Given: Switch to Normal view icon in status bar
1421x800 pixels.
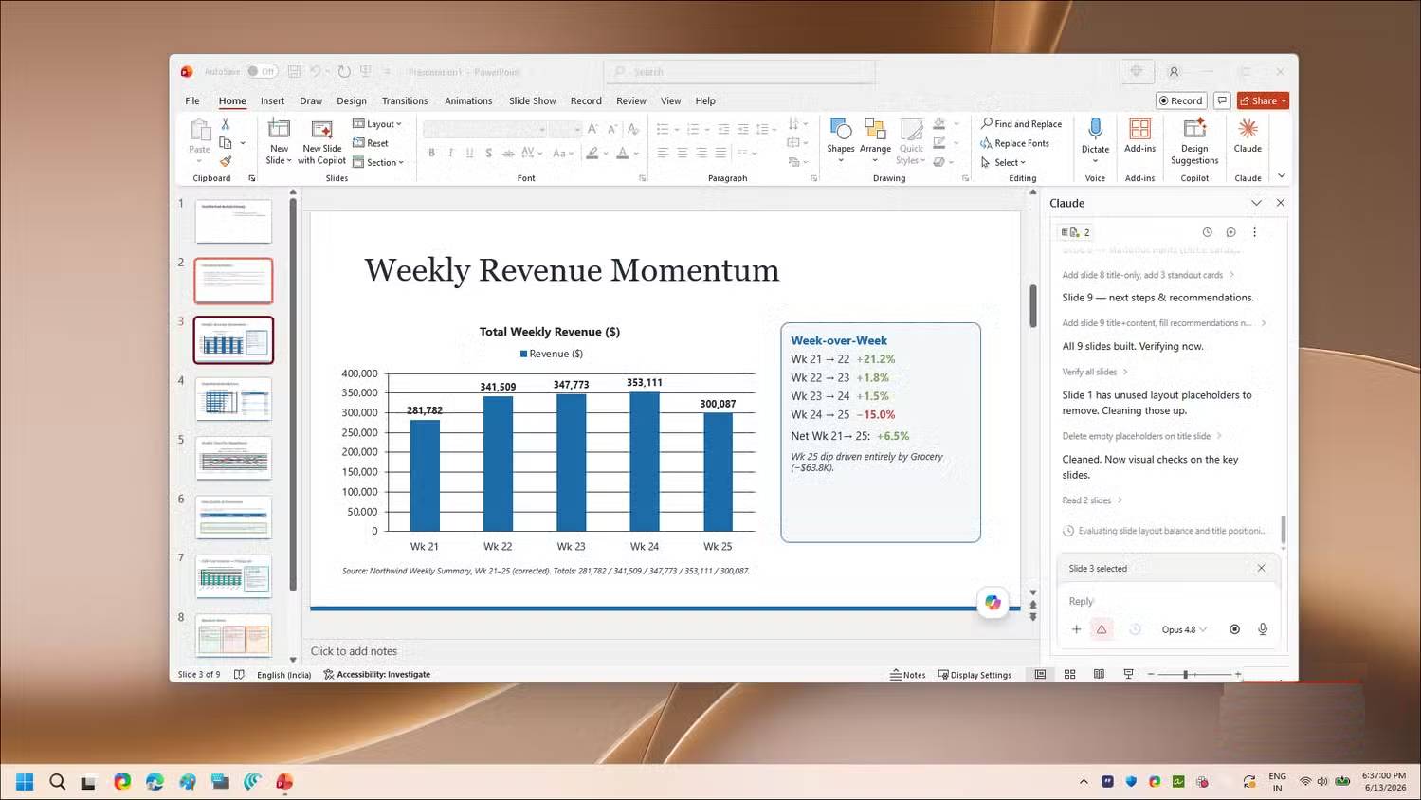Looking at the screenshot, I should click(1040, 675).
